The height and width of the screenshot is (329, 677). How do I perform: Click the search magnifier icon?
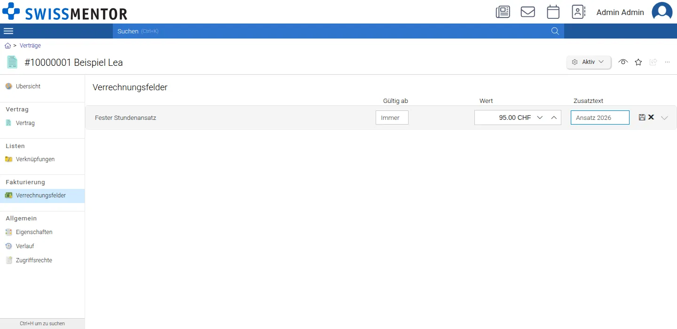(555, 31)
